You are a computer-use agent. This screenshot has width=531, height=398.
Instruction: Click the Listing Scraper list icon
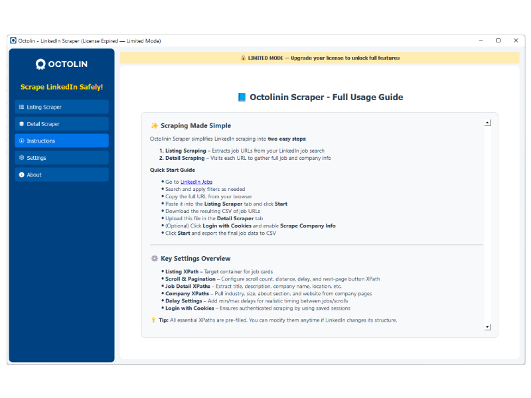(21, 107)
